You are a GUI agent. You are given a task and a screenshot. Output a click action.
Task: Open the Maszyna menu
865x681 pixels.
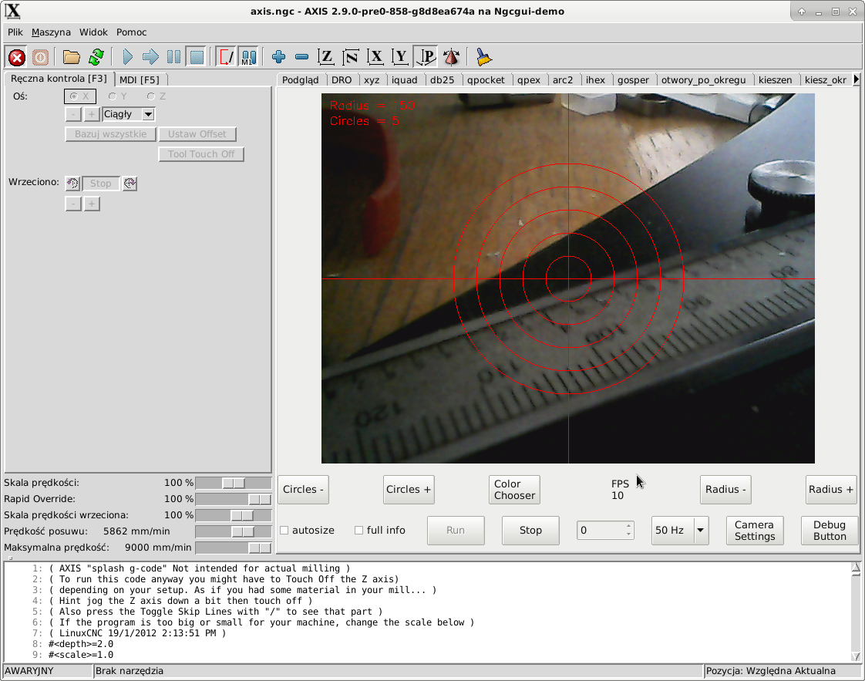click(x=51, y=32)
